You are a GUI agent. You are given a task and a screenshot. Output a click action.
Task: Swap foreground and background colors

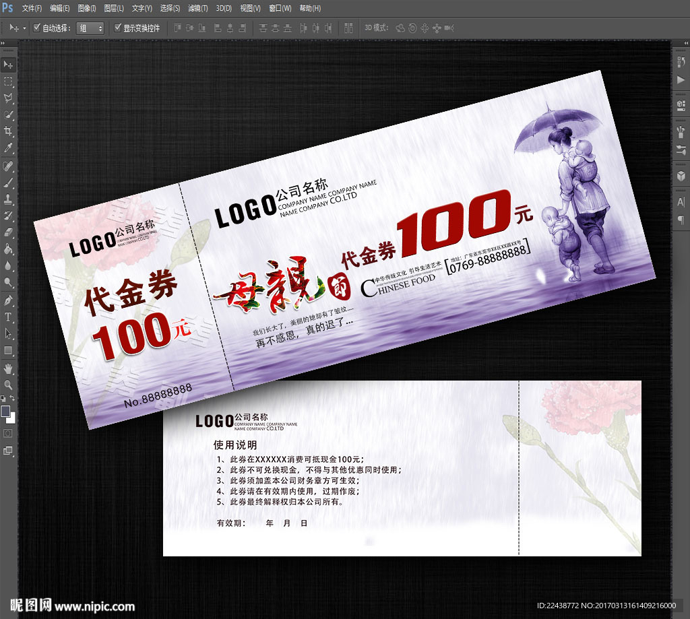click(12, 398)
